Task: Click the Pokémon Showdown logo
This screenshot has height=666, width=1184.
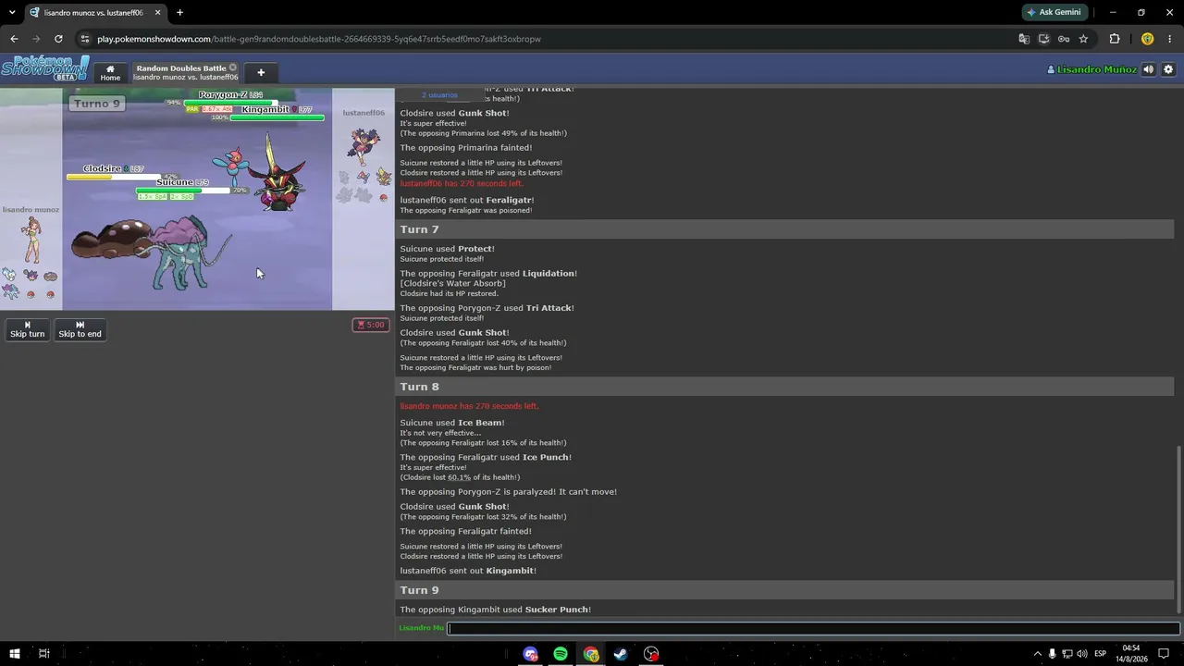Action: (44, 69)
